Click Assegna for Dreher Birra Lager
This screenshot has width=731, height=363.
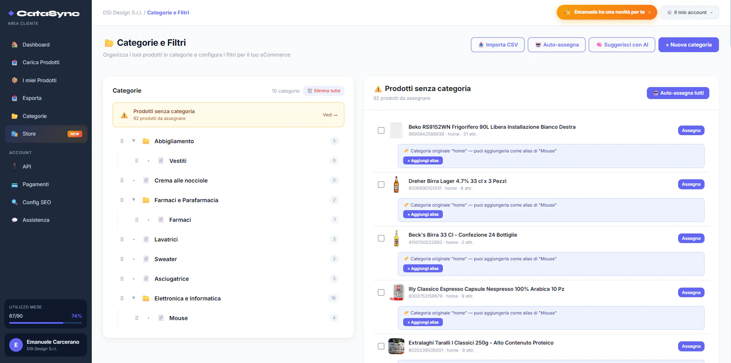691,184
